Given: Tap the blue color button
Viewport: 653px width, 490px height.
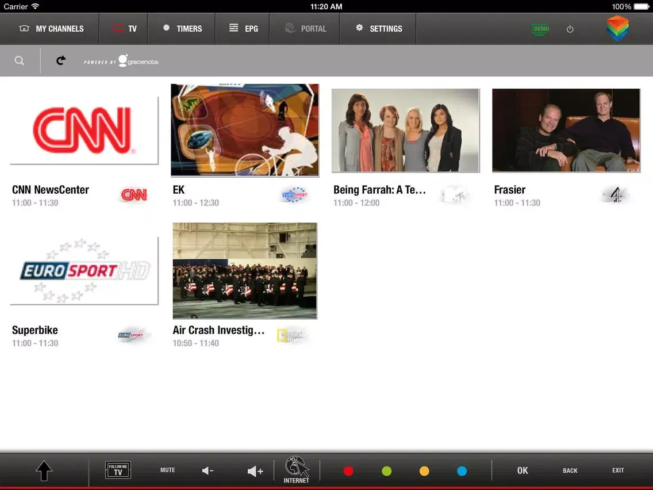Looking at the screenshot, I should pos(462,471).
